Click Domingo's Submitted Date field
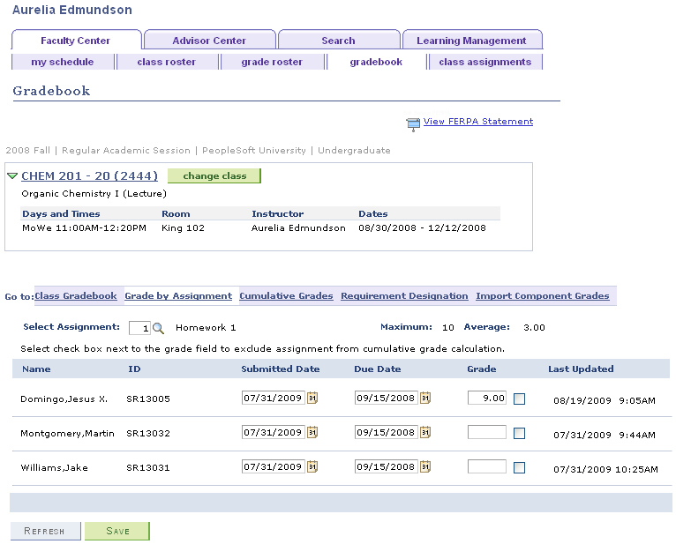 click(x=274, y=398)
